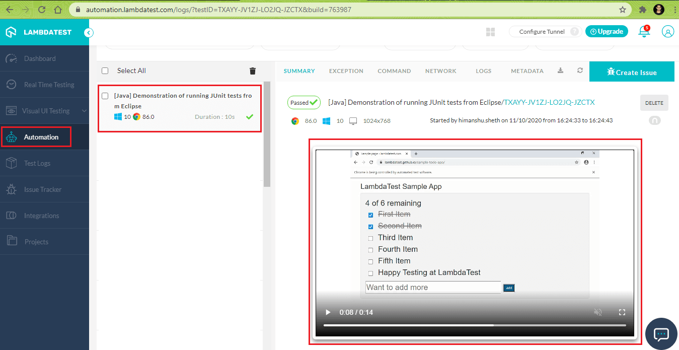The height and width of the screenshot is (350, 679).
Task: Play the test recording video
Action: point(328,312)
